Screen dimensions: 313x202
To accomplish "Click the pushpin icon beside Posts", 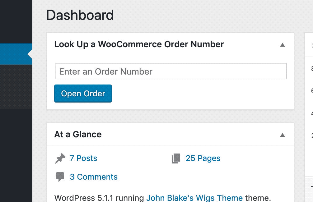I will pyautogui.click(x=60, y=158).
